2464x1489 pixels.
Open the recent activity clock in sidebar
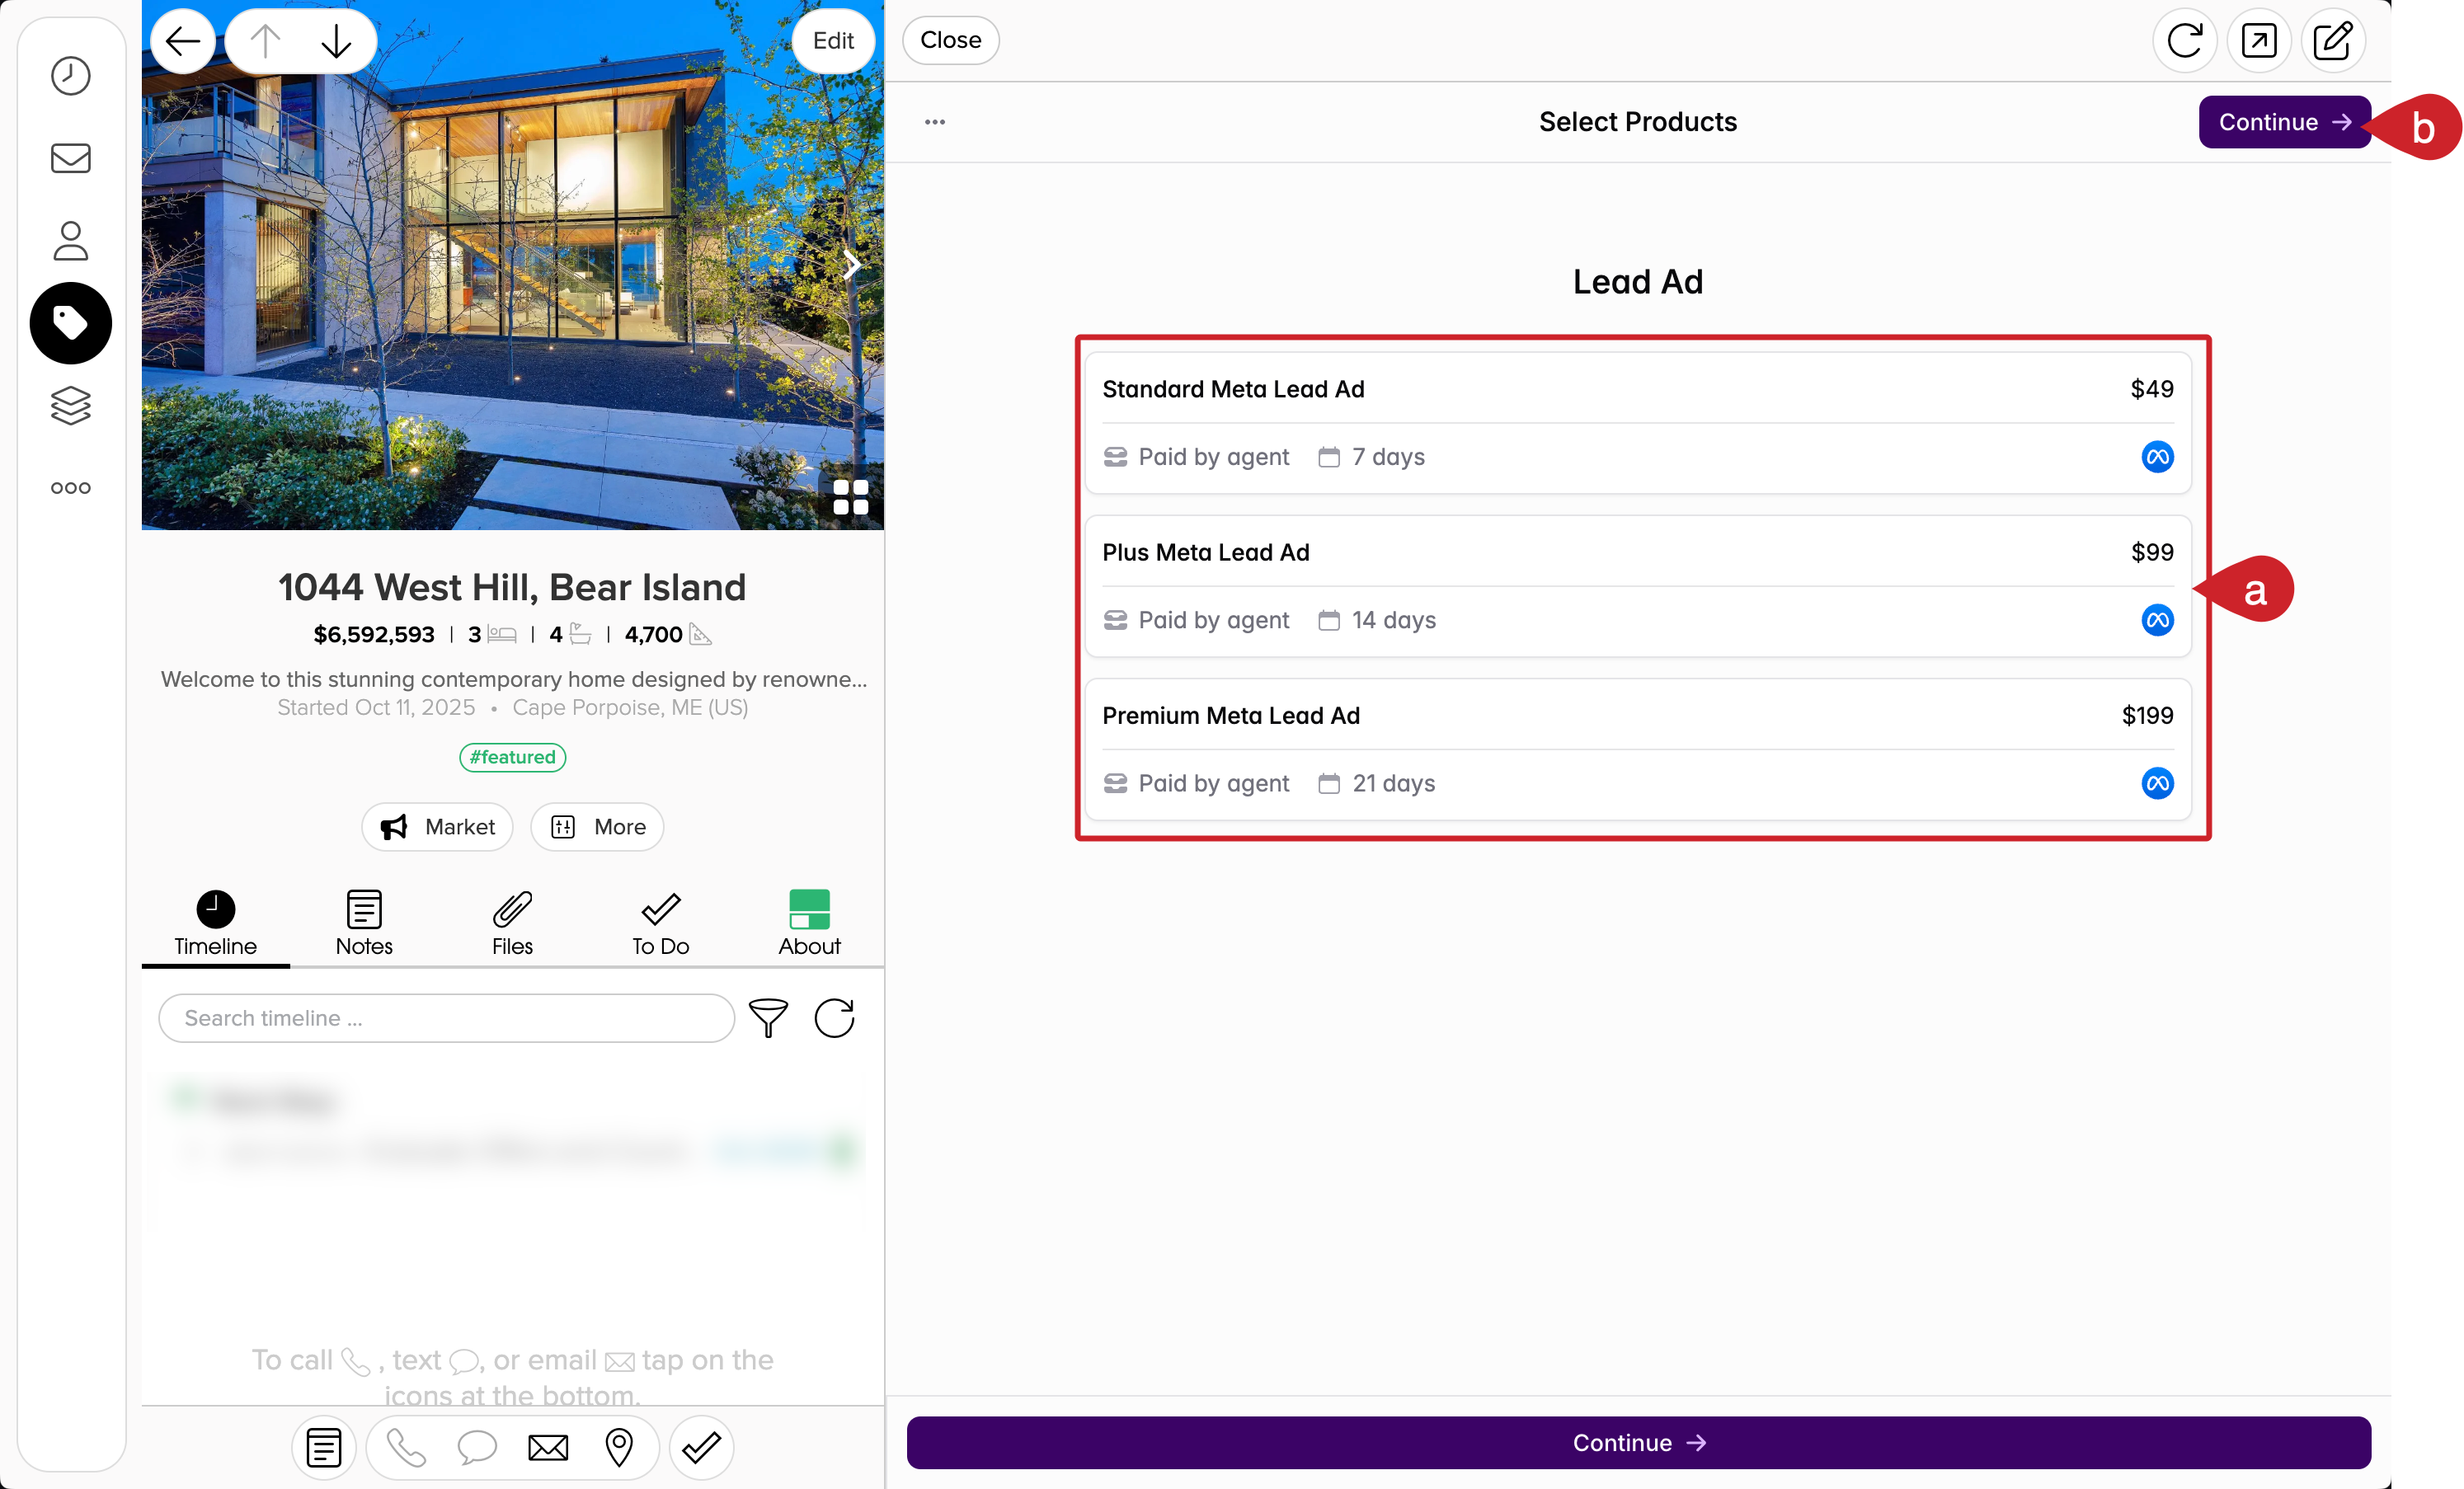point(70,76)
